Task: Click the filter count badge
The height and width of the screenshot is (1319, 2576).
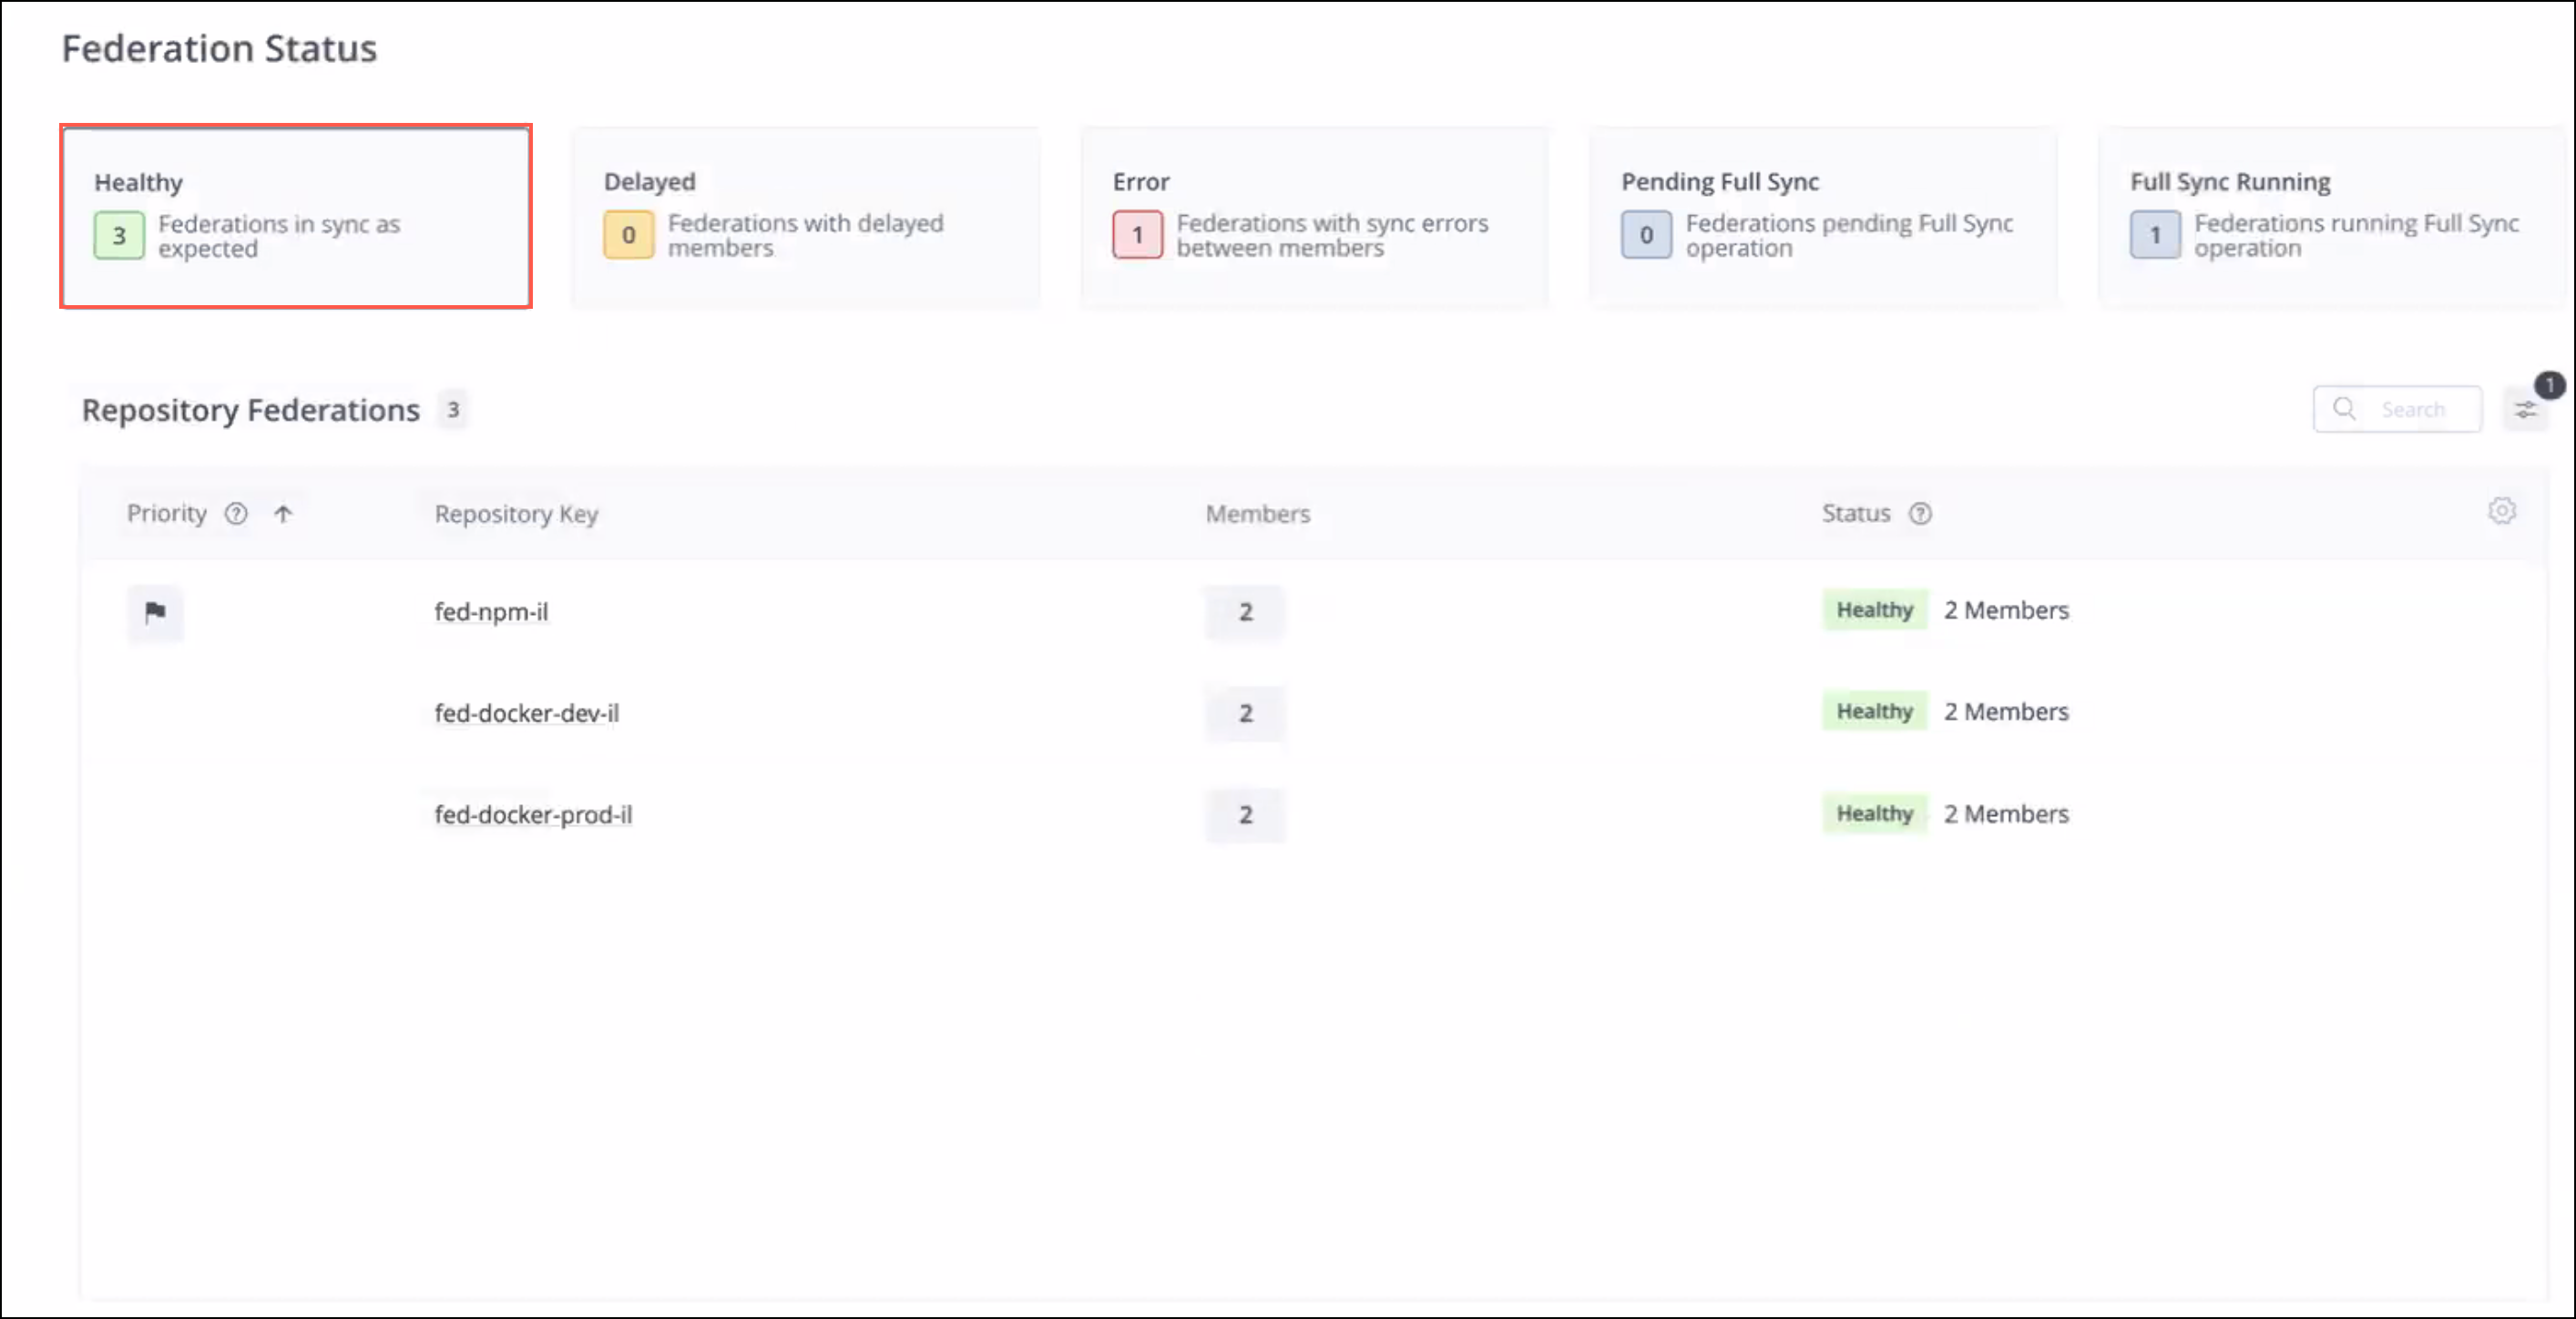Action: (x=2549, y=385)
